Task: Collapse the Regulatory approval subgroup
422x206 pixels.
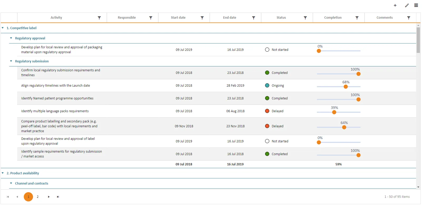Action: [x=11, y=38]
